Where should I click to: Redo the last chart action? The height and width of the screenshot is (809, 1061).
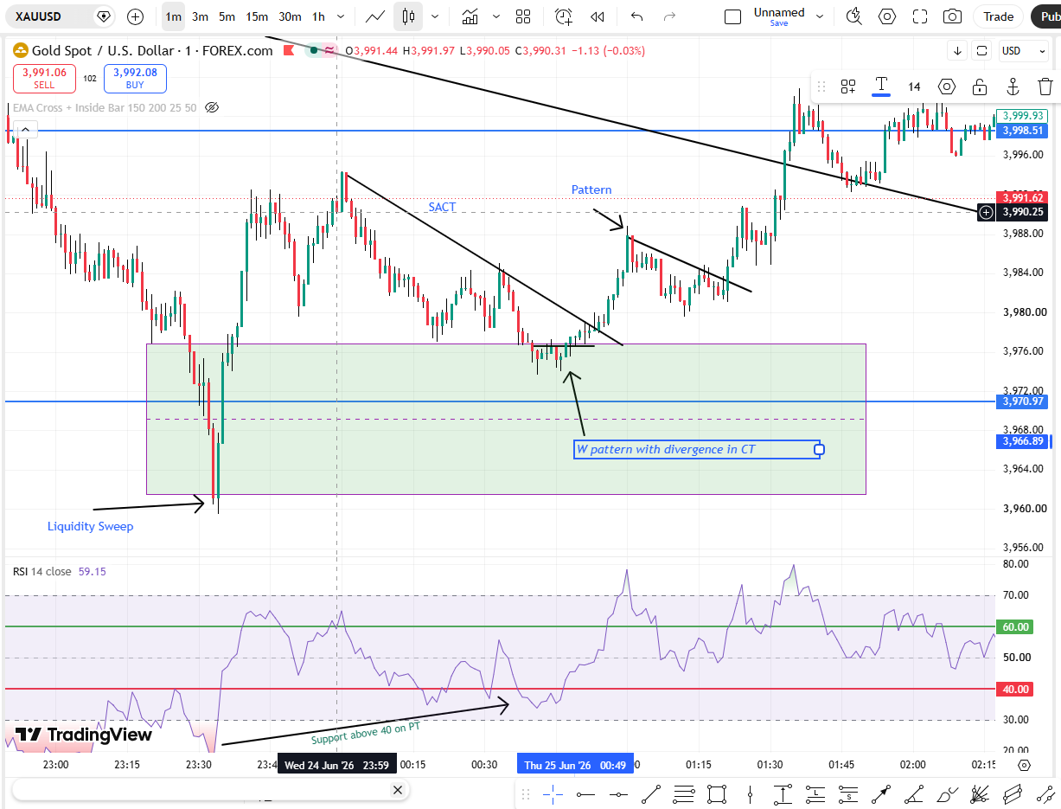[669, 16]
